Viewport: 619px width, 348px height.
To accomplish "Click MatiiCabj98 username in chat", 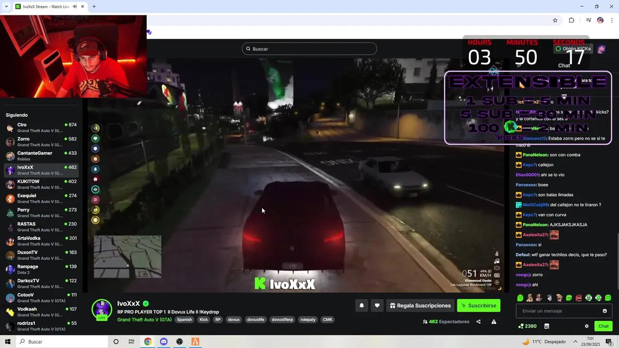I will (535, 205).
